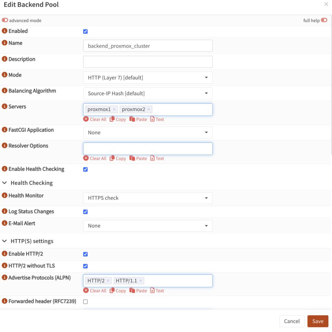Click the Save button
The image size is (332, 332).
click(x=317, y=321)
